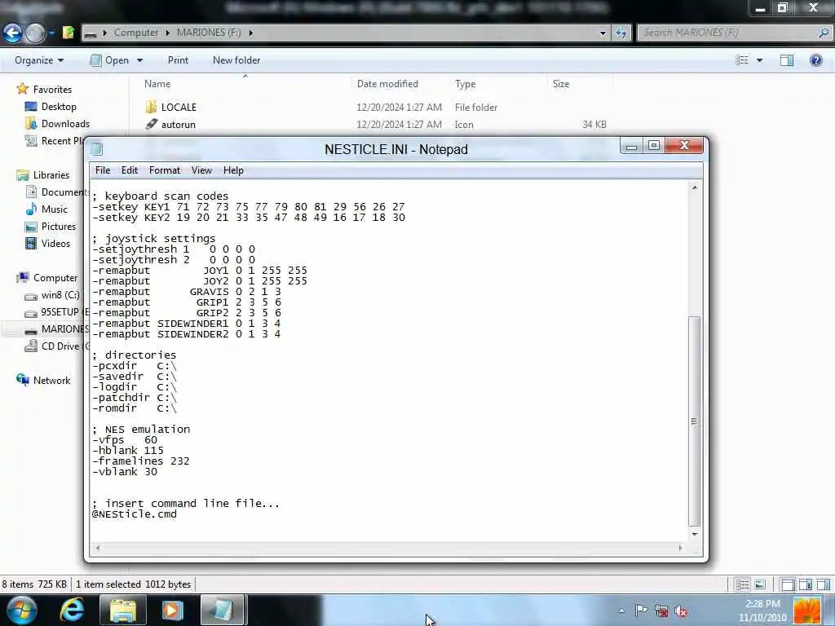Screen dimensions: 835x626
Task: Select the LOCALE folder icon
Action: coord(151,107)
